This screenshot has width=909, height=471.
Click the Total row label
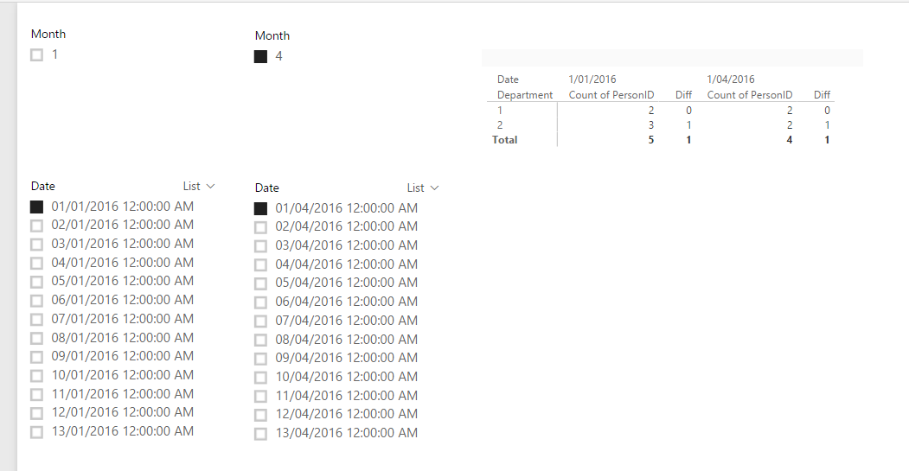(505, 140)
